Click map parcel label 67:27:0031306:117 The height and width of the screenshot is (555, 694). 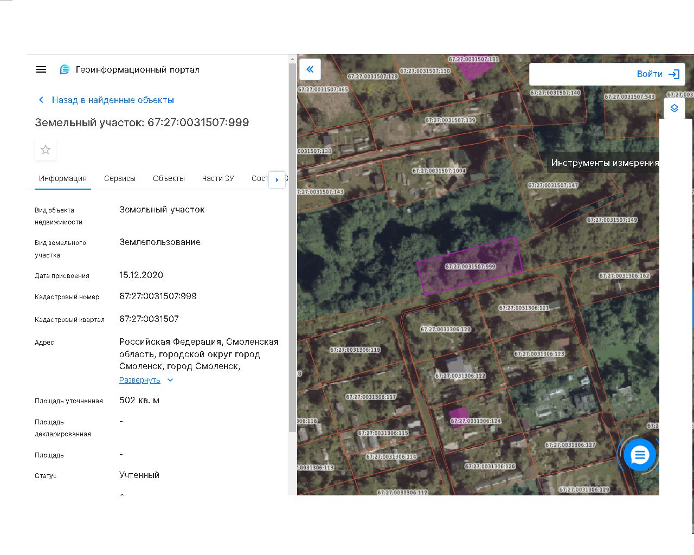371,397
